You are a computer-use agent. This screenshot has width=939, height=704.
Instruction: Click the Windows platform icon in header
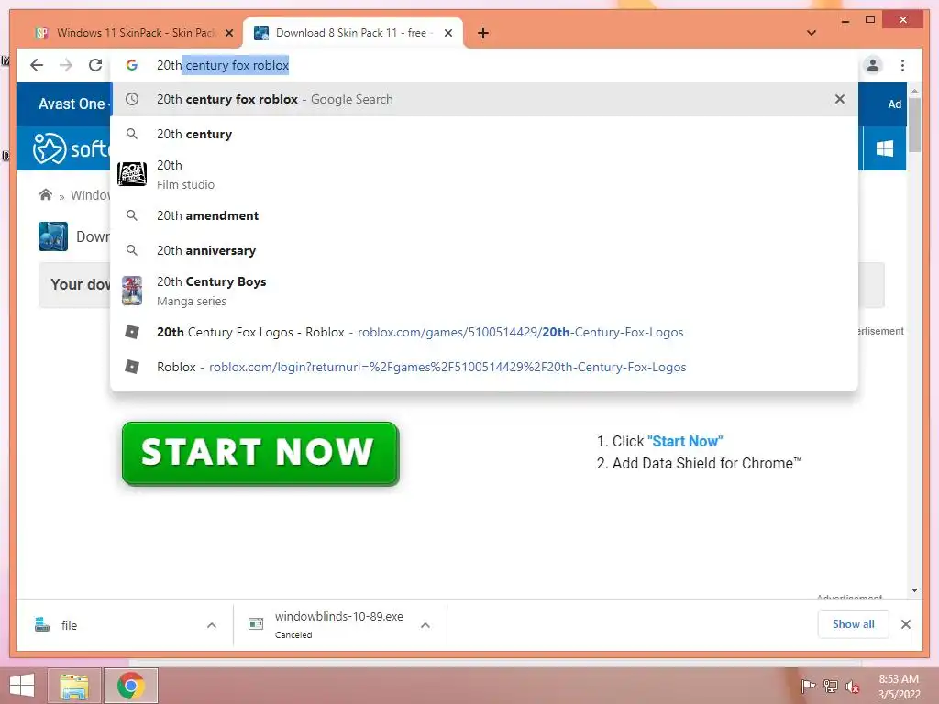885,148
